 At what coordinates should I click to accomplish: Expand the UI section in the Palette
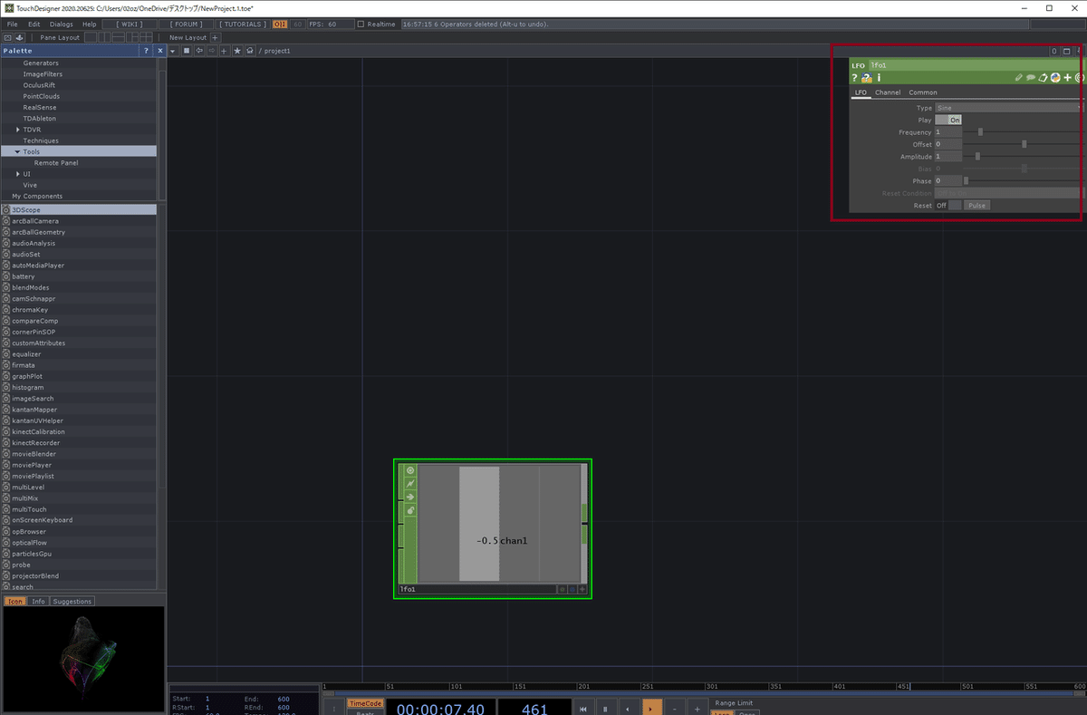[x=19, y=173]
